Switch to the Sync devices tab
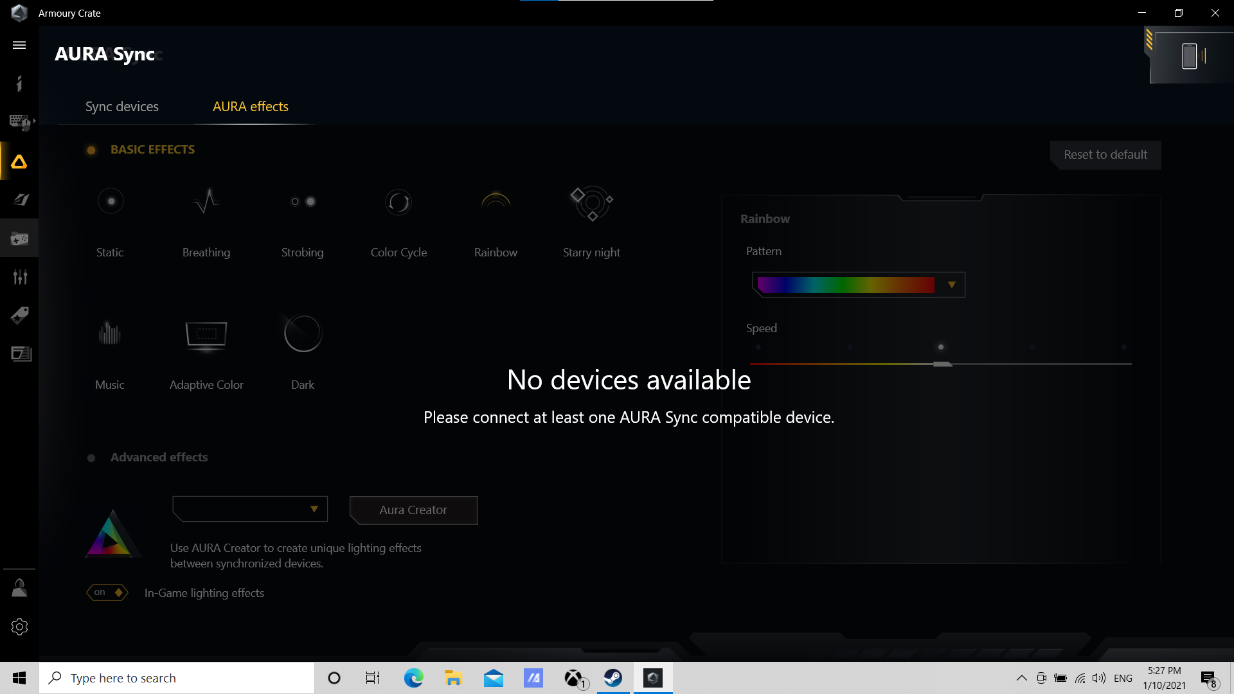The image size is (1234, 694). [x=122, y=107]
